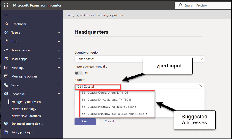The width and height of the screenshot is (232, 139).
Task: Click the Teams apps icon
Action: pyautogui.click(x=6, y=59)
